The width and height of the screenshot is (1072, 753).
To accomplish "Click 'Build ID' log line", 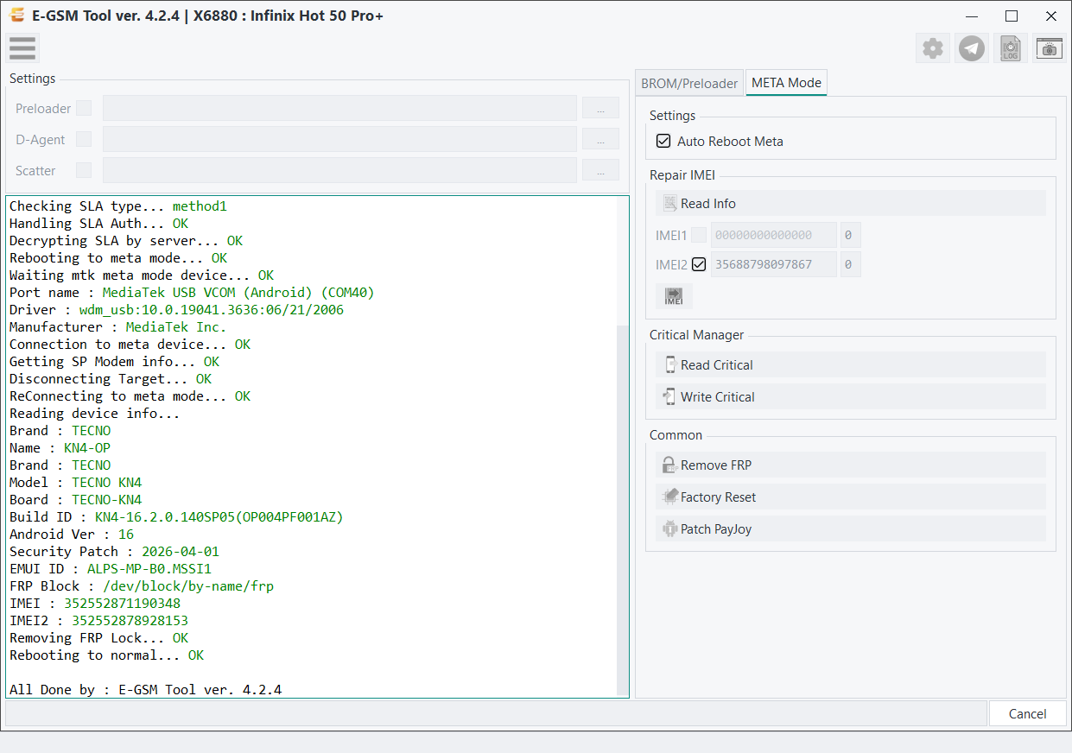I will 176,517.
